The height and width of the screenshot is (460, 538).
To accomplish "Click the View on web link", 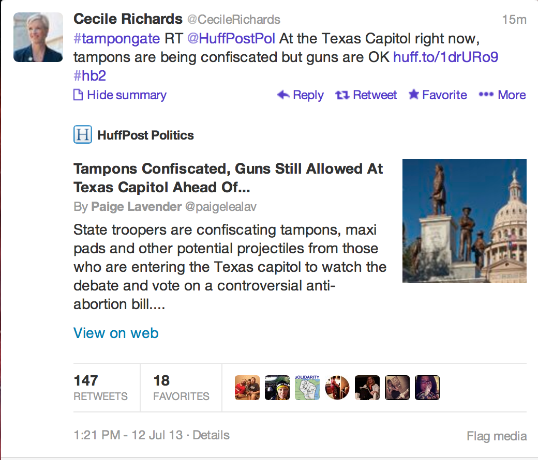I will point(116,333).
